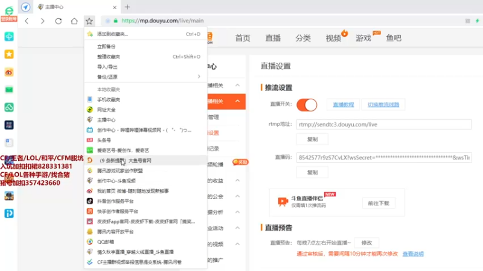Image resolution: width=483 pixels, height=271 pixels.
Task: Go back using the browser back arrow
Action: coord(27,21)
